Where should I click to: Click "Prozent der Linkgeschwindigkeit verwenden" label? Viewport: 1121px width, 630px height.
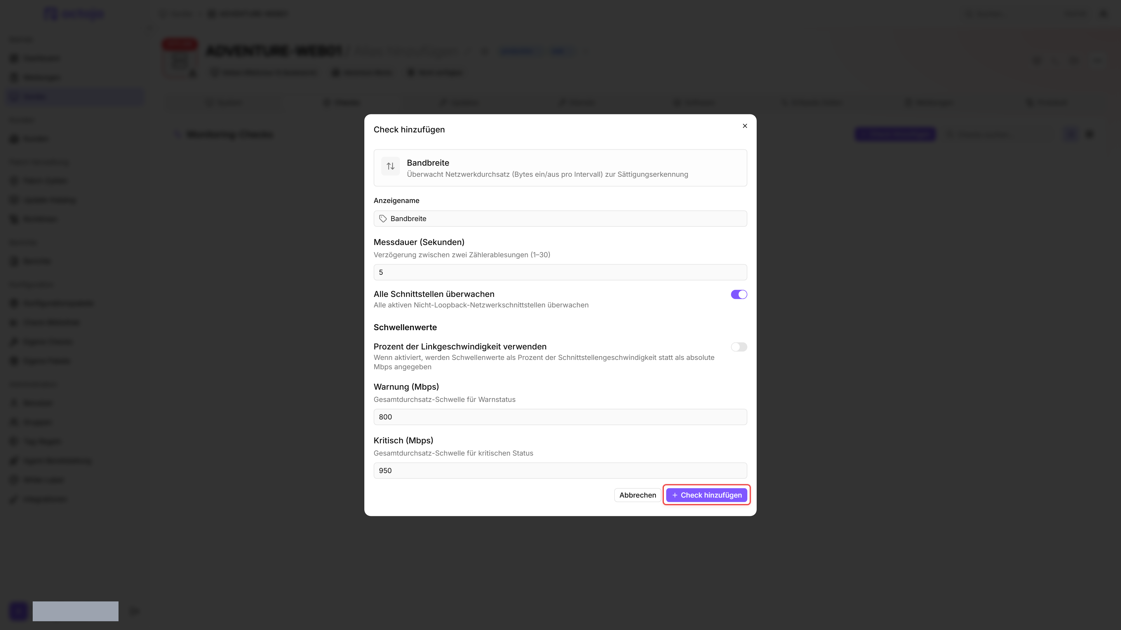(x=460, y=346)
